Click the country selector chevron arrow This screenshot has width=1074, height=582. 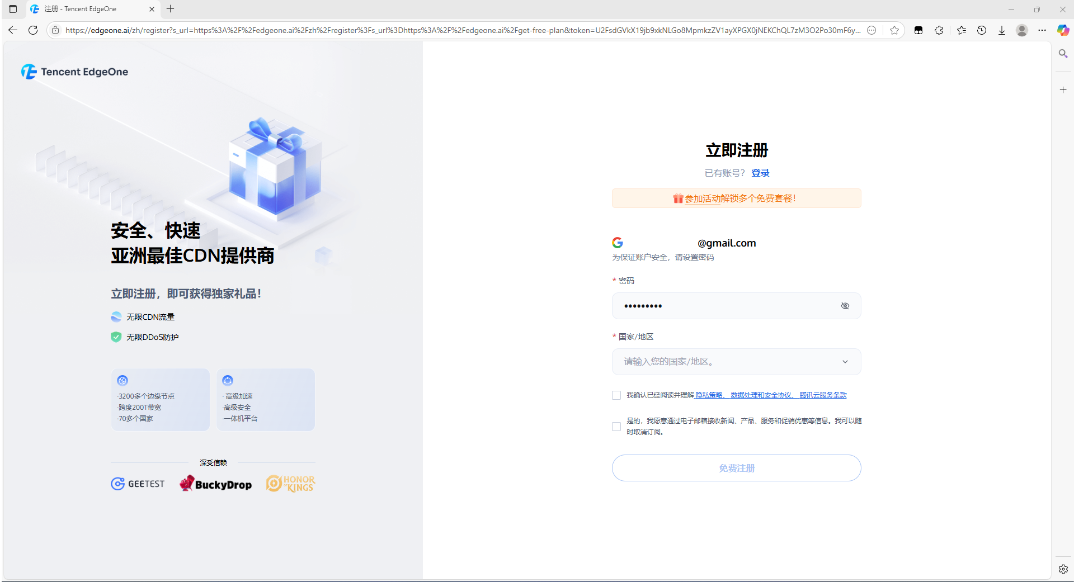[x=845, y=361]
